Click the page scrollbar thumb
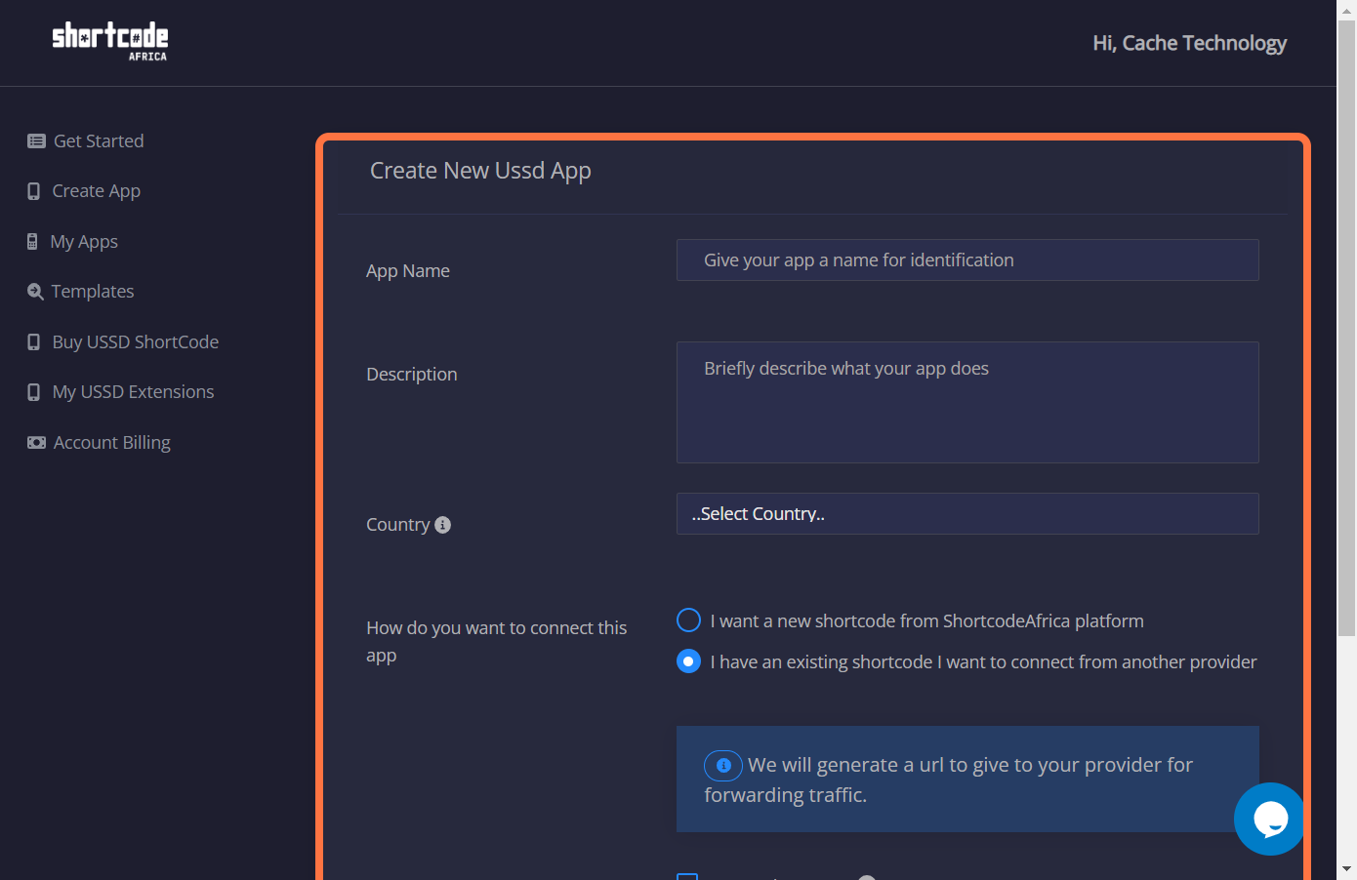Viewport: 1357px width, 880px height. 1346,328
